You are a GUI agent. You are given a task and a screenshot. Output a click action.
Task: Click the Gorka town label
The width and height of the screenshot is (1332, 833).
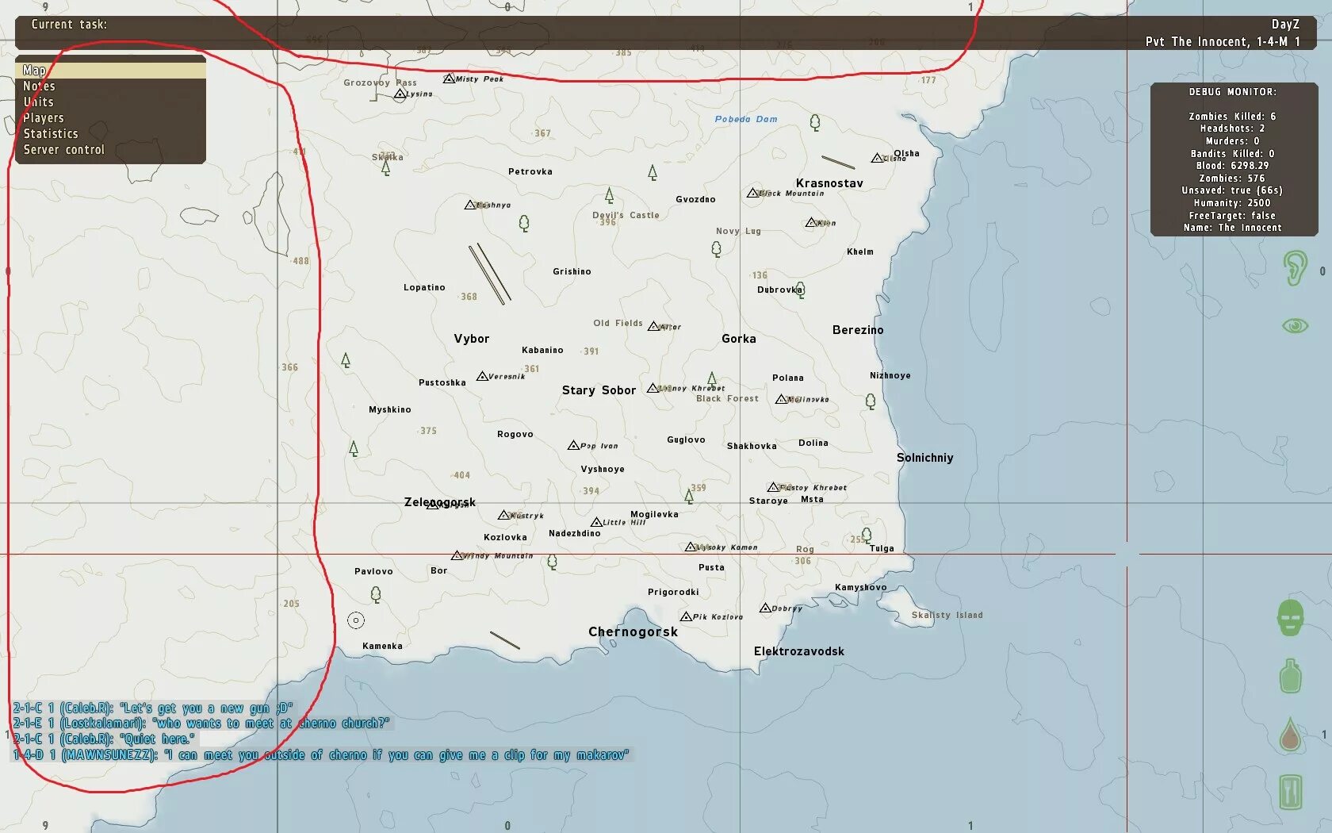coord(739,339)
